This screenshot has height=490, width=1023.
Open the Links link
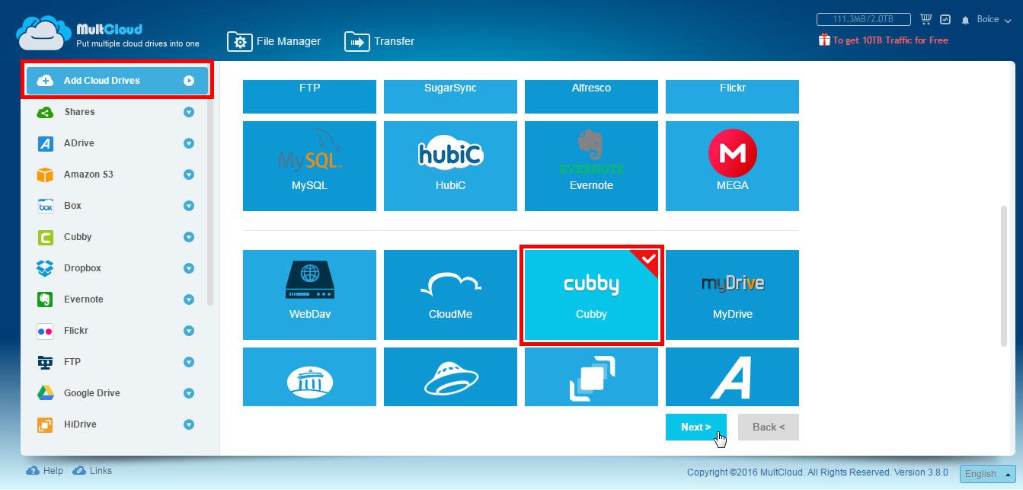pyautogui.click(x=92, y=471)
